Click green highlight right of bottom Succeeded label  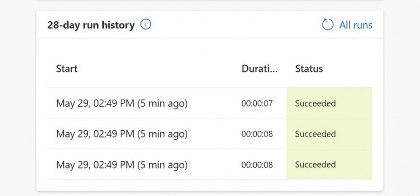click(354, 164)
